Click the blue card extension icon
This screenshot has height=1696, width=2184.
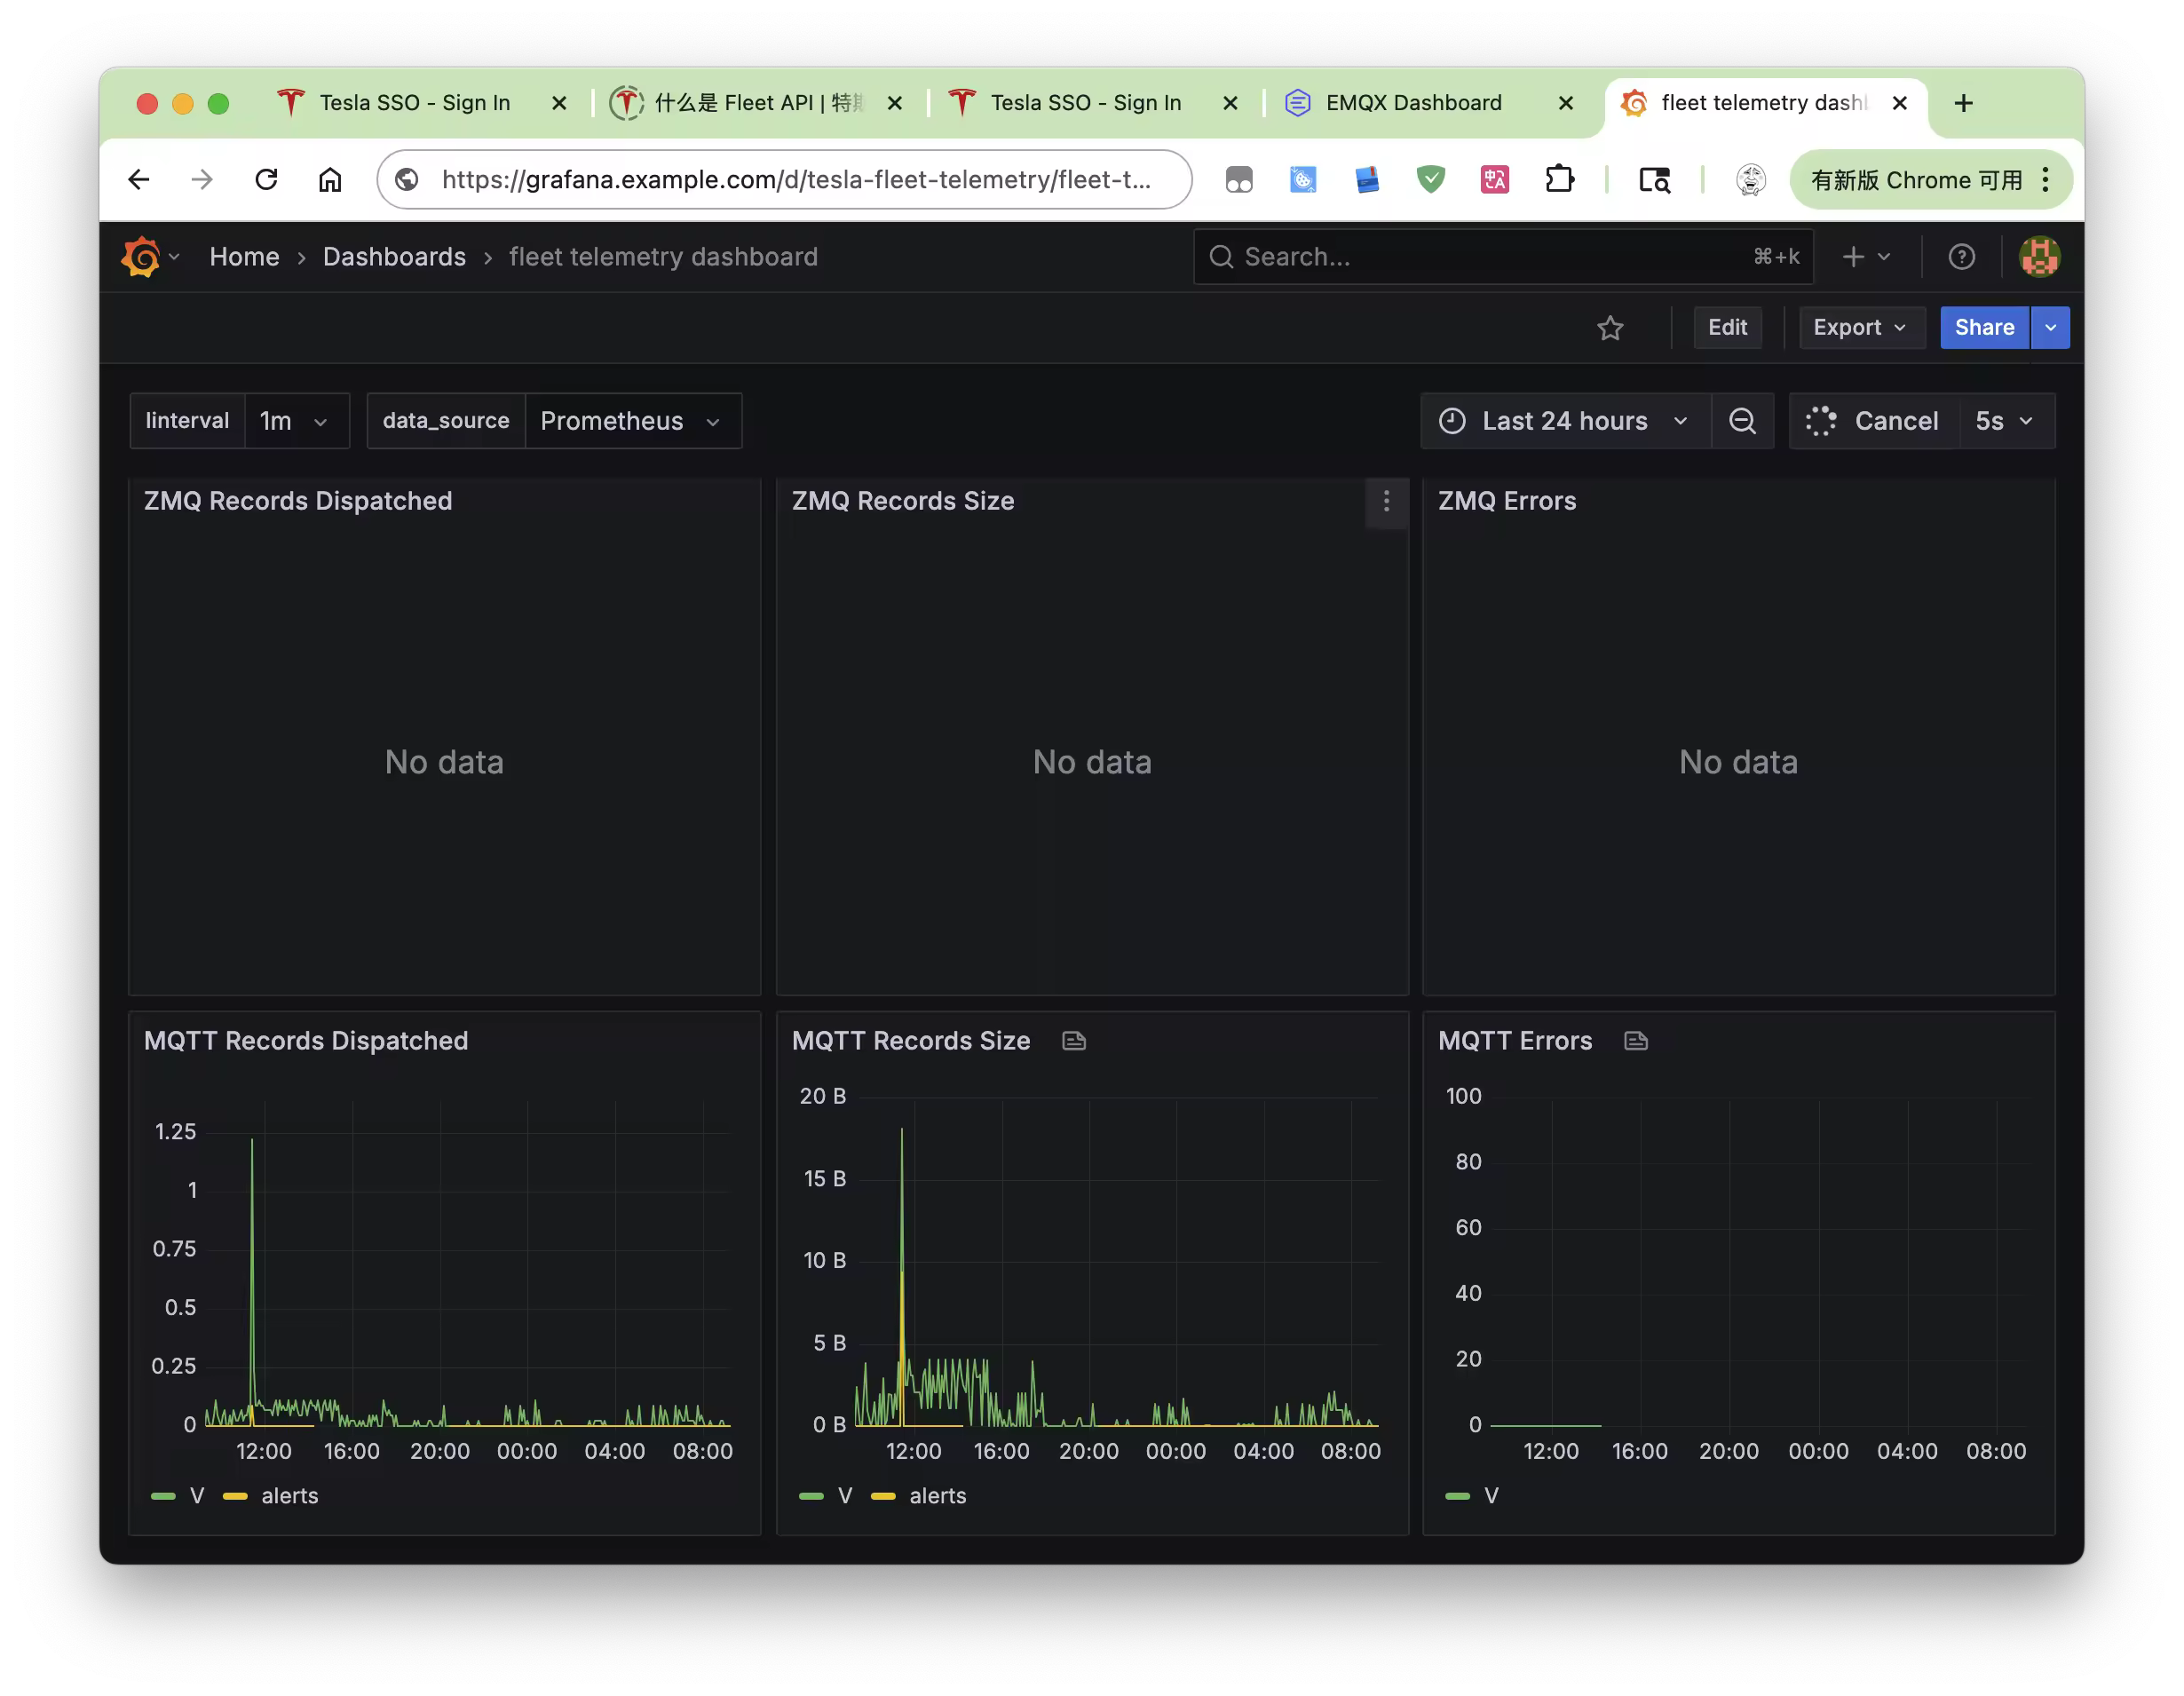pos(1367,180)
